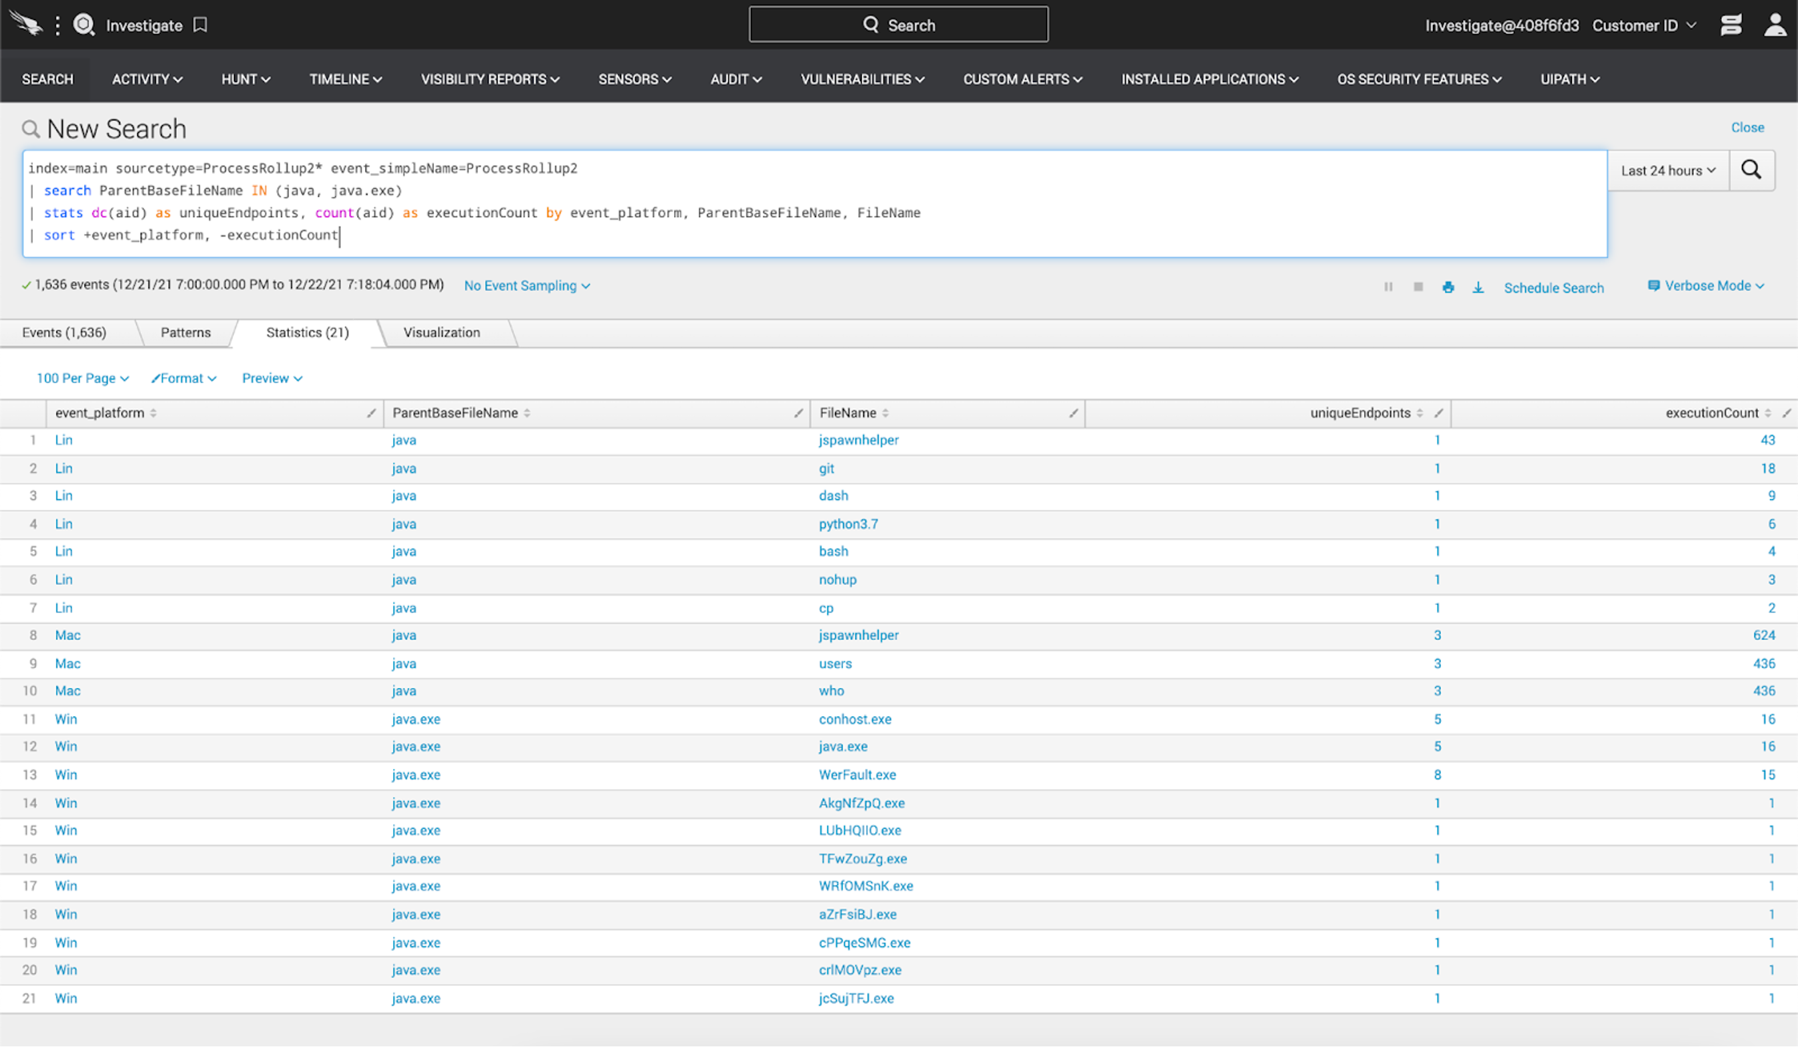
Task: Switch to the Visualization tab
Action: 442,333
